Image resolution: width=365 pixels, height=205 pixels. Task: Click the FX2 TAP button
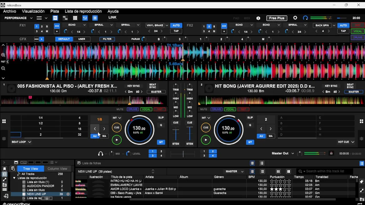pos(343,31)
